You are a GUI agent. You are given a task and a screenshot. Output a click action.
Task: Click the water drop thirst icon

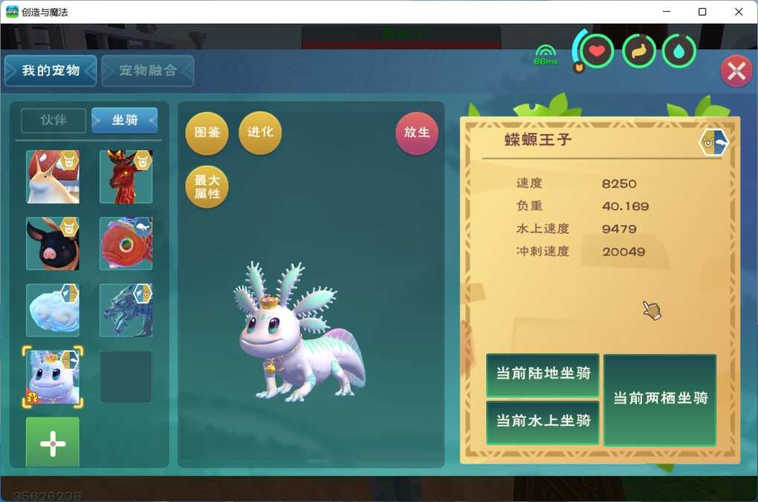[678, 51]
